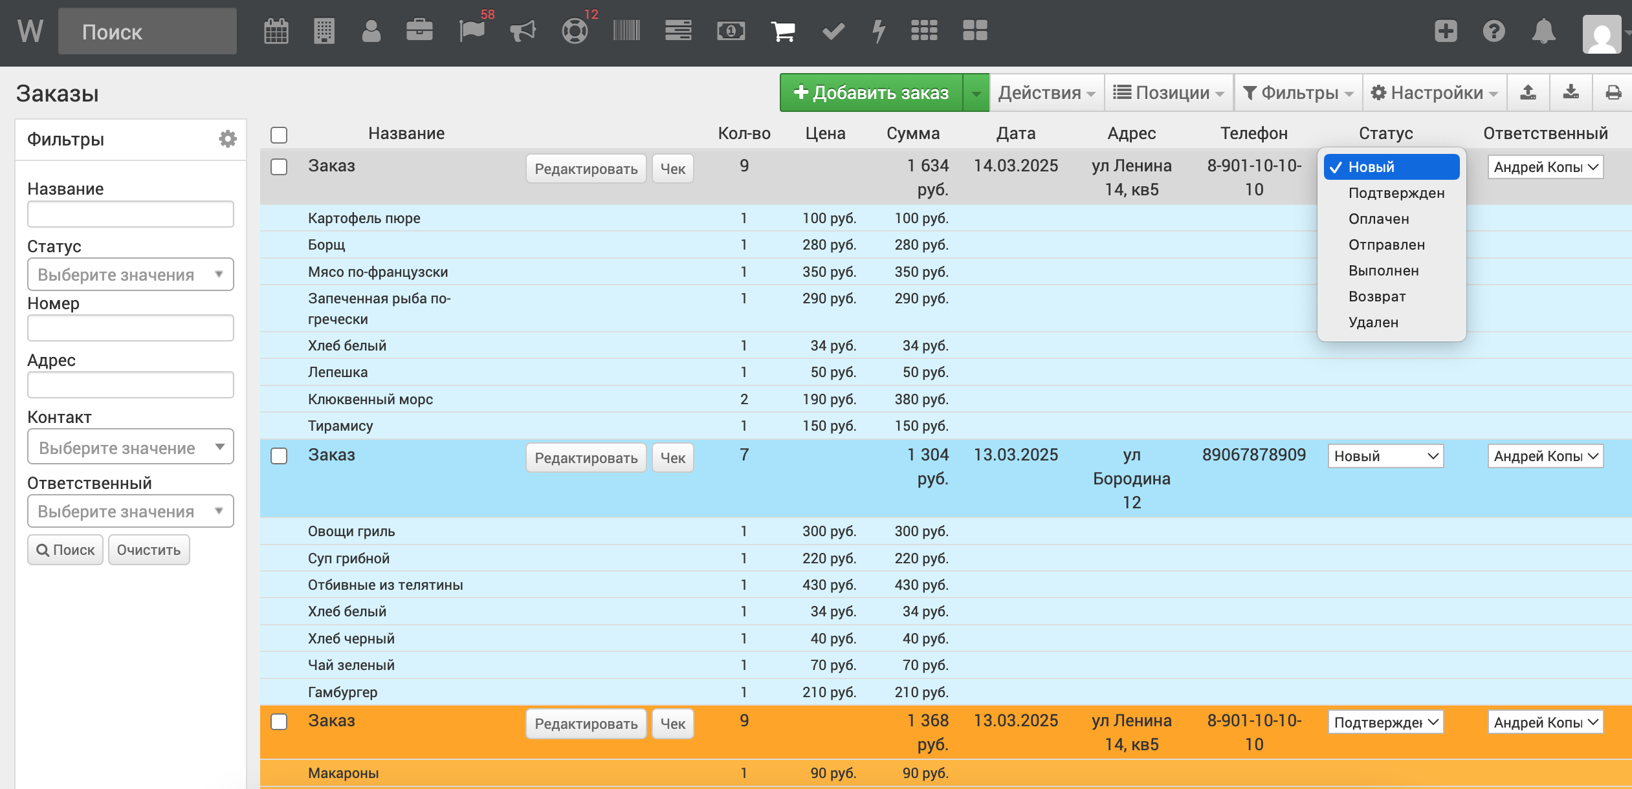Select Оплачен in the status list
The height and width of the screenshot is (789, 1632).
(1378, 219)
